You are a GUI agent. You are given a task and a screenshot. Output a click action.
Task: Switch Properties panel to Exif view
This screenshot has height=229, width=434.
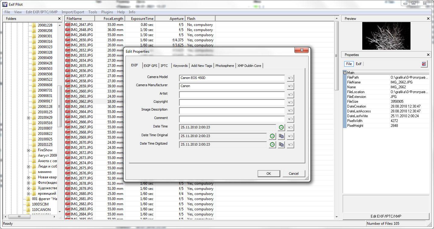pyautogui.click(x=359, y=64)
